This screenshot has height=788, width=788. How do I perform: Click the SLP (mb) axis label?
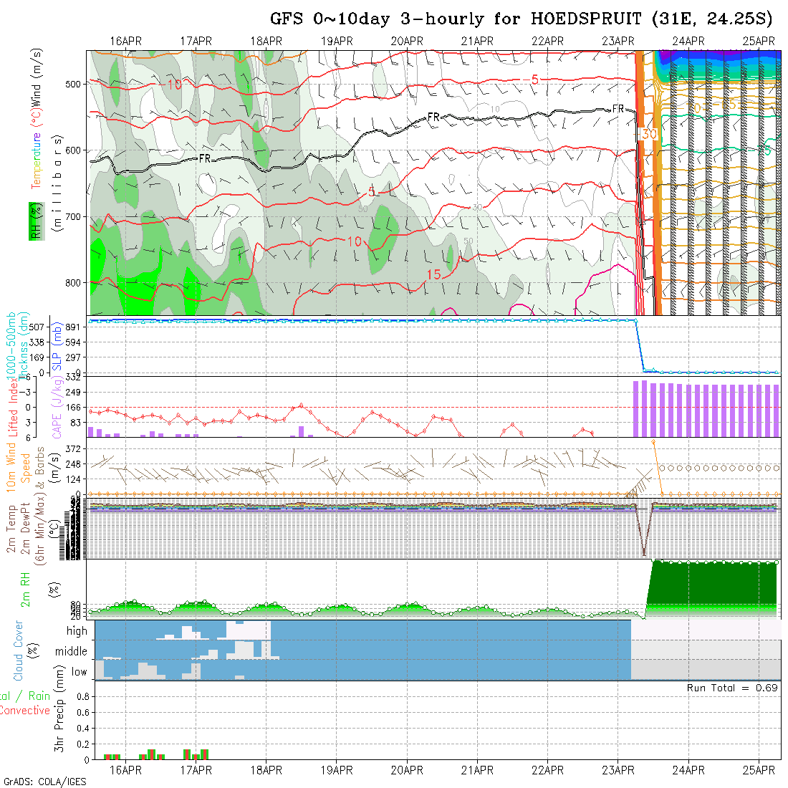[x=57, y=346]
